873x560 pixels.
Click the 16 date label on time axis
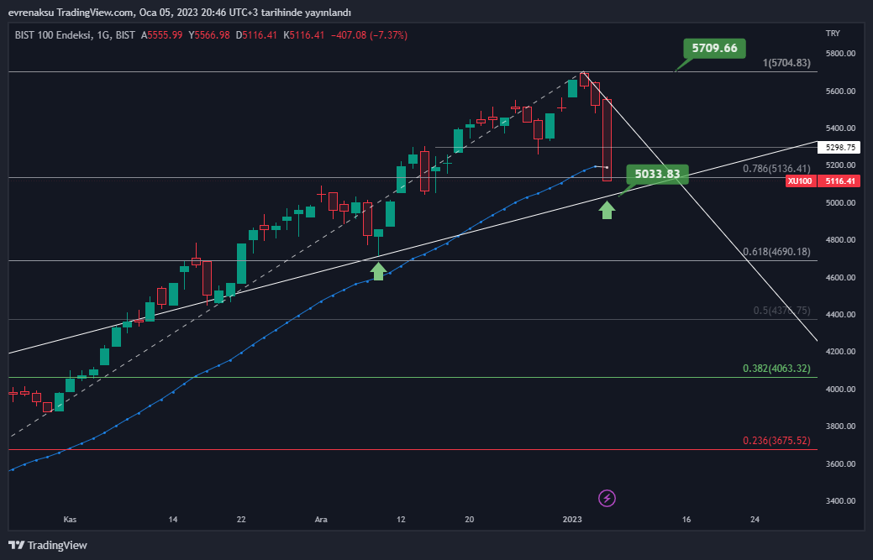coord(686,520)
